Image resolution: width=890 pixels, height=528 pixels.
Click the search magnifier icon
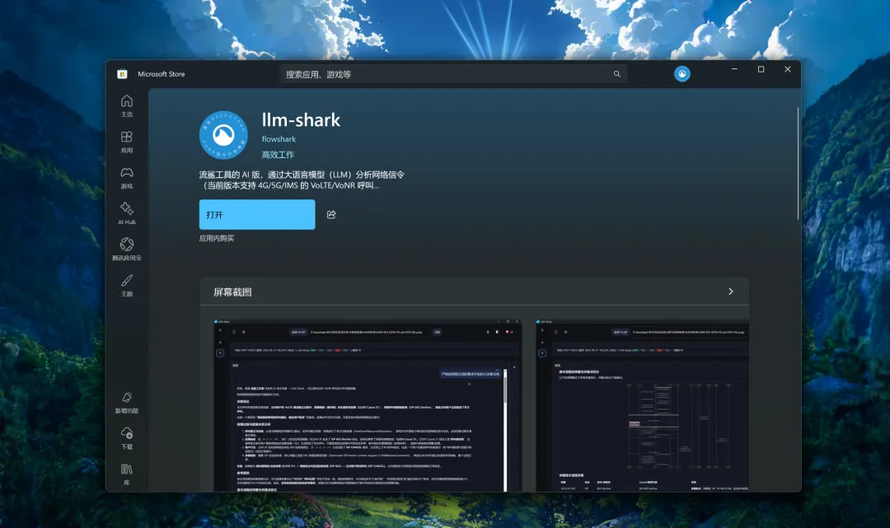[x=616, y=74]
